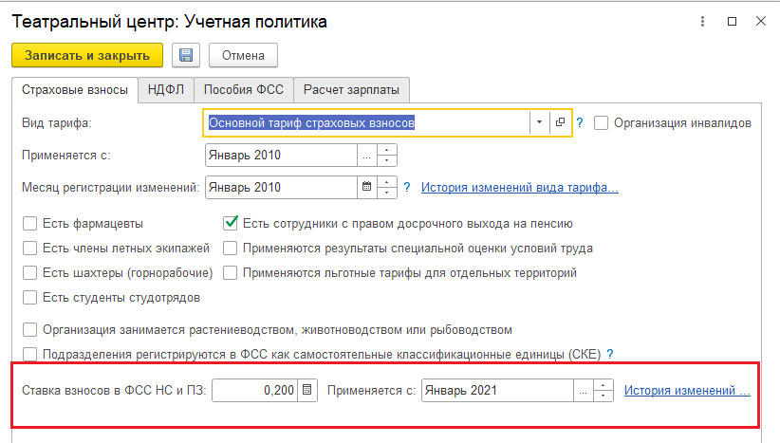Click help question mark next to СКЕ
The width and height of the screenshot is (780, 443).
click(610, 355)
